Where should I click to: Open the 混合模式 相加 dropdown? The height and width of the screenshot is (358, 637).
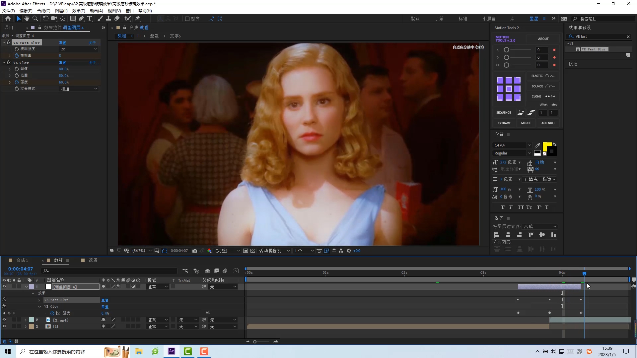(x=79, y=89)
